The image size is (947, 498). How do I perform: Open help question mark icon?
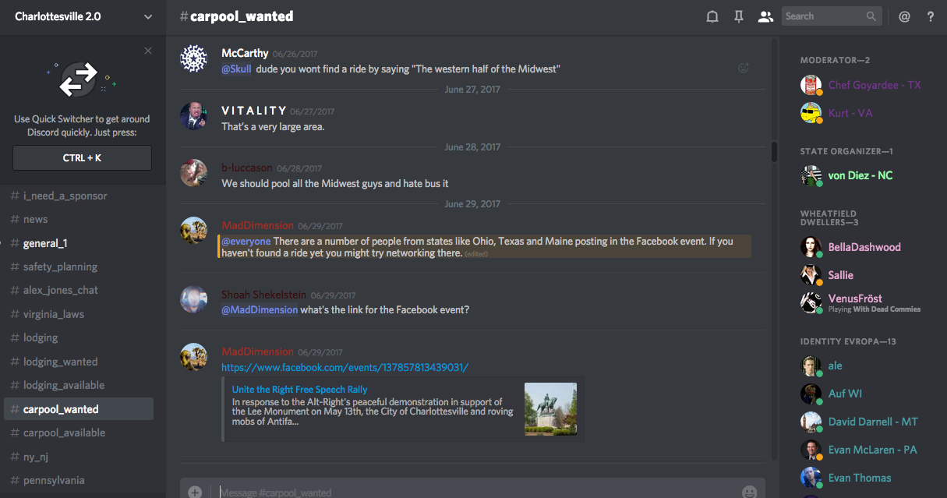pos(931,16)
